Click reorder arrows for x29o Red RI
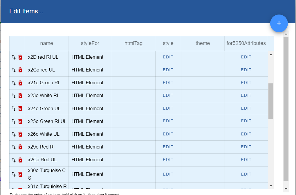The width and height of the screenshot is (296, 195). coord(14,147)
